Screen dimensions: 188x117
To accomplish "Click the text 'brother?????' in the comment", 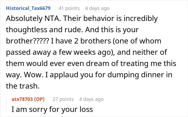I will (x=28, y=41).
